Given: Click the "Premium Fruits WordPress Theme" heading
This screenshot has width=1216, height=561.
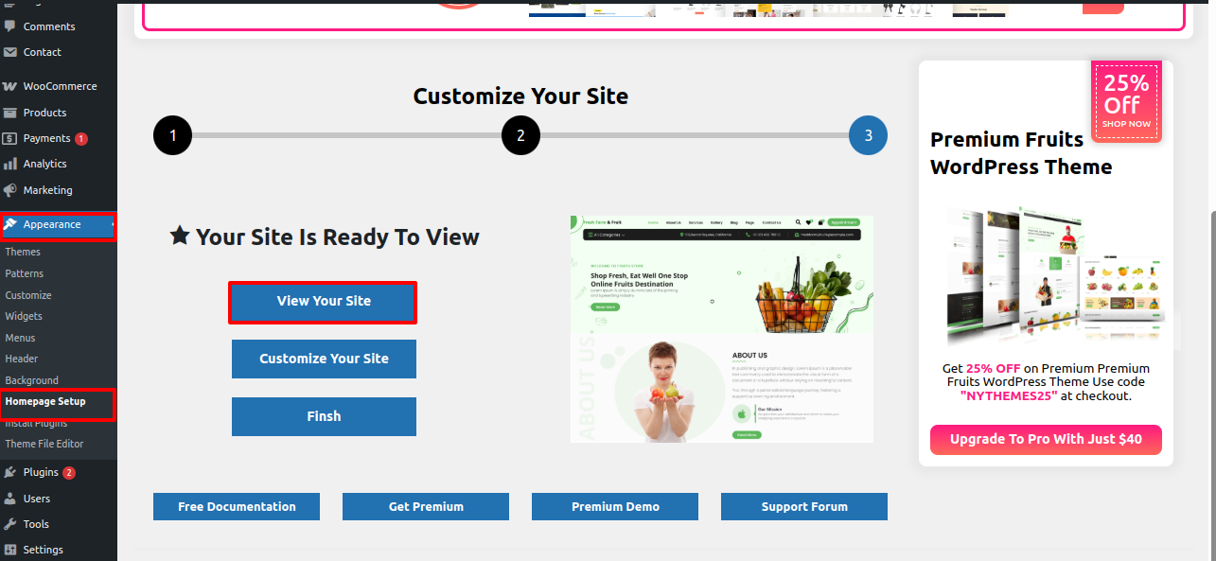Looking at the screenshot, I should tap(1021, 153).
